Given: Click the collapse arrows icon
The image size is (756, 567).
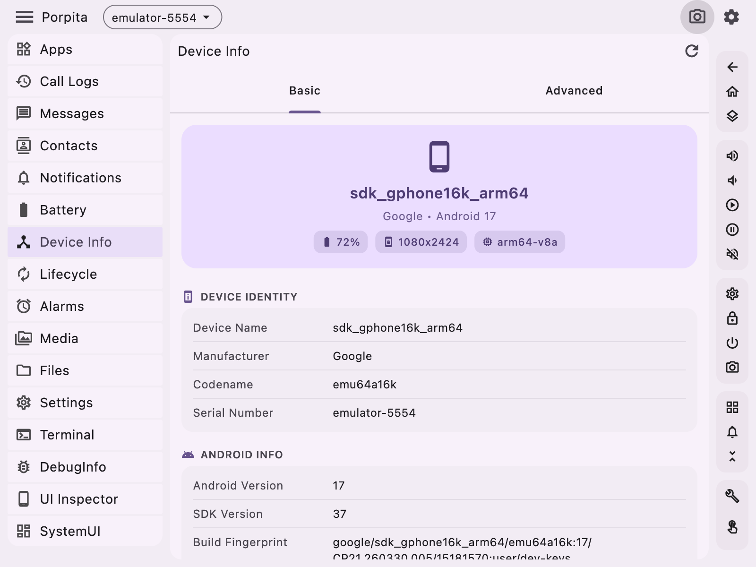Looking at the screenshot, I should point(732,456).
